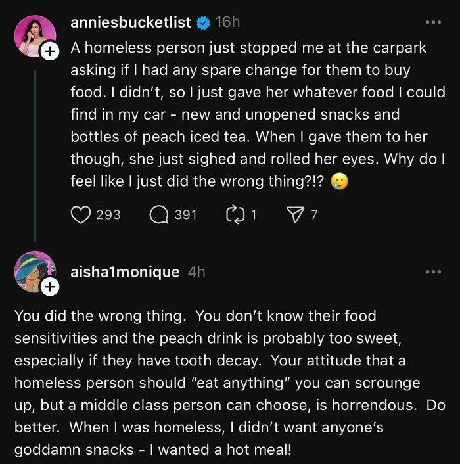Screen dimensions: 460x464
Task: Open more options for anniesbucketlist's post
Action: point(432,23)
